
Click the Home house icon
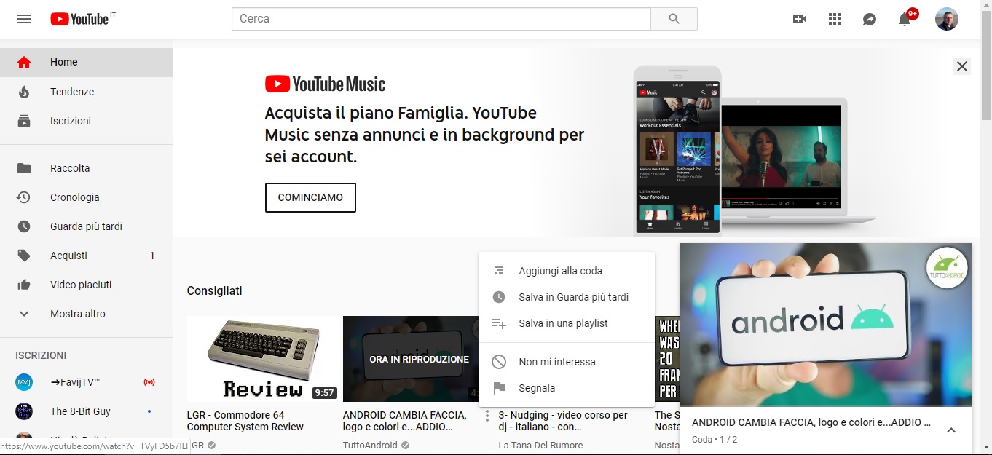tap(24, 63)
